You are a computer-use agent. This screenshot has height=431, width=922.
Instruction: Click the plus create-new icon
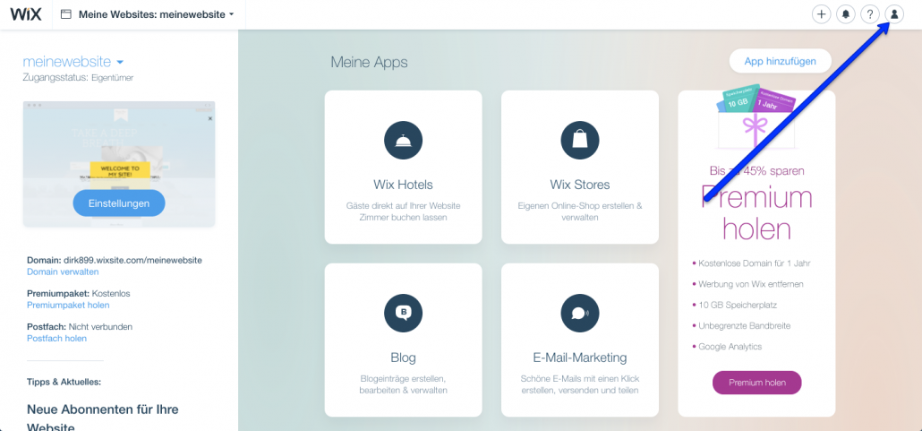click(821, 14)
